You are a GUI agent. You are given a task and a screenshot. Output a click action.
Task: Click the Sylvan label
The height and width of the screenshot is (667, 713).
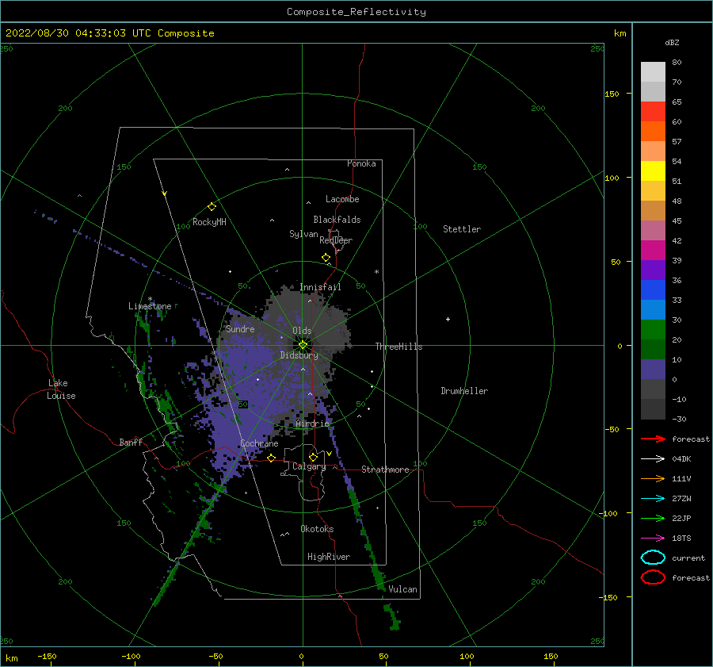303,234
